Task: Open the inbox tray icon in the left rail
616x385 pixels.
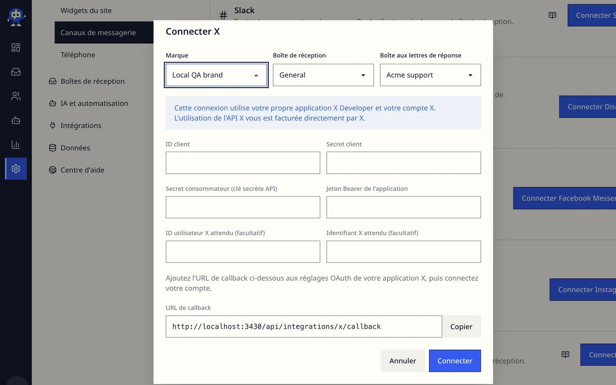Action: coord(16,72)
